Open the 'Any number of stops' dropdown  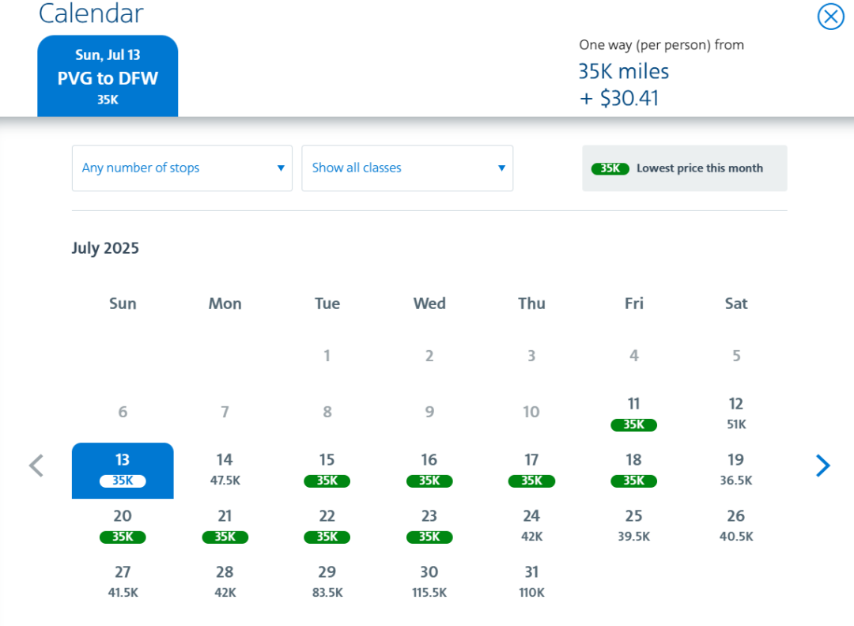[182, 168]
